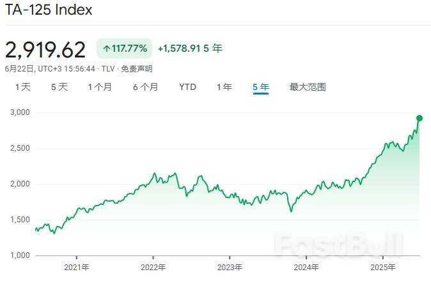Choose the 1个月 chart range

click(x=100, y=87)
